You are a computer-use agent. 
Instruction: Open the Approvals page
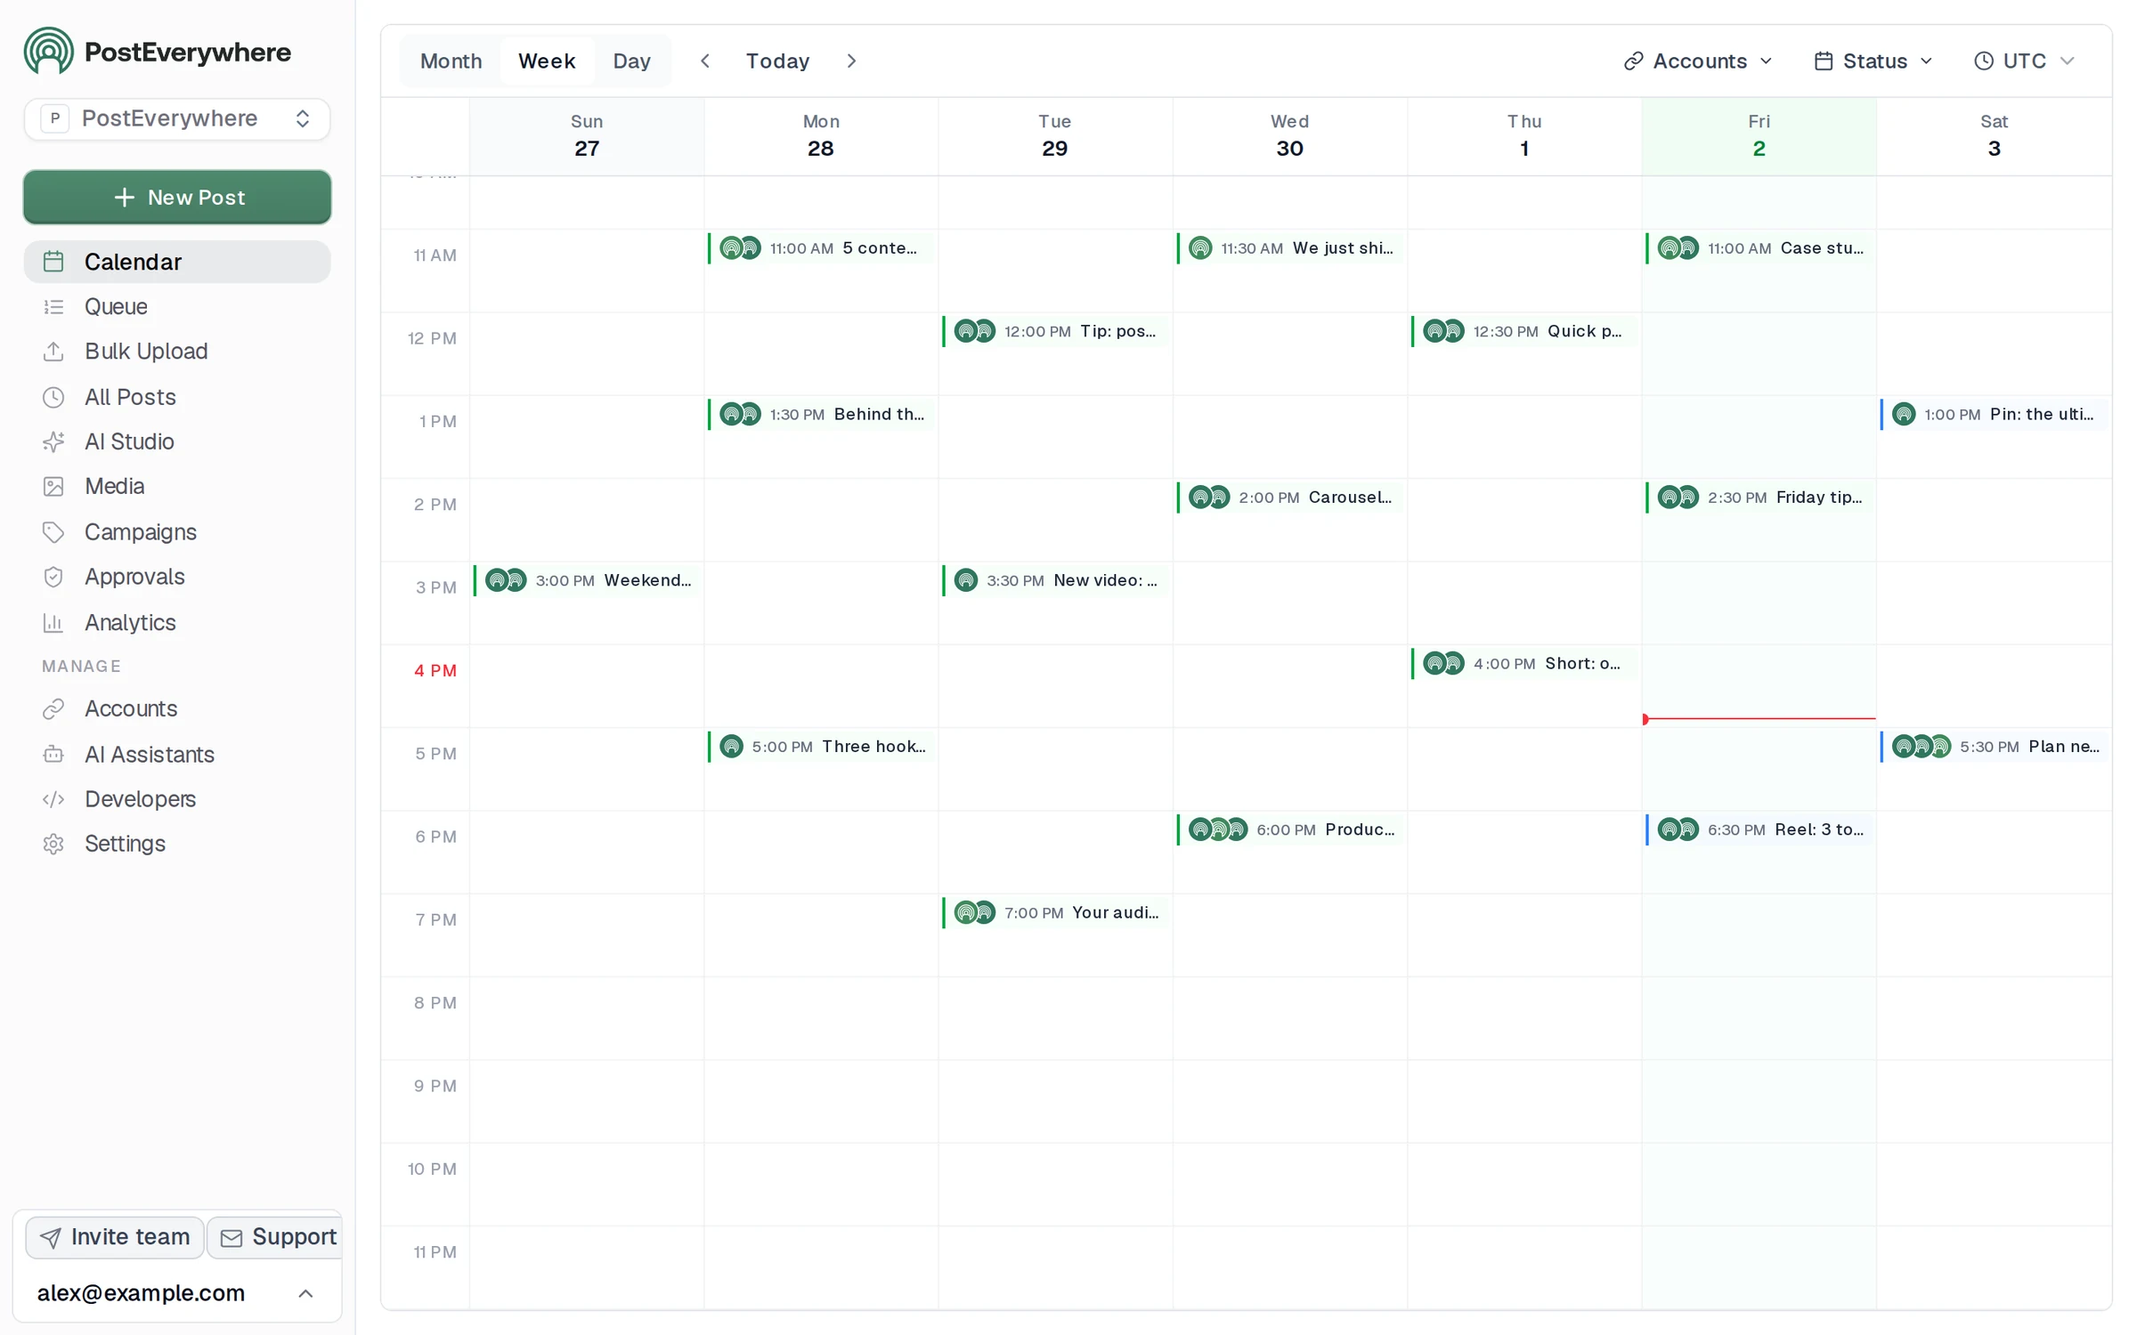pos(177,576)
